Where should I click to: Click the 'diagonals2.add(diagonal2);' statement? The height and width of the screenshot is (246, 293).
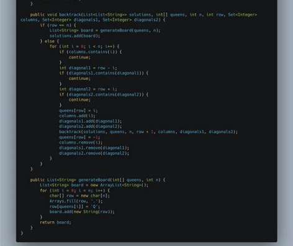(x=91, y=127)
